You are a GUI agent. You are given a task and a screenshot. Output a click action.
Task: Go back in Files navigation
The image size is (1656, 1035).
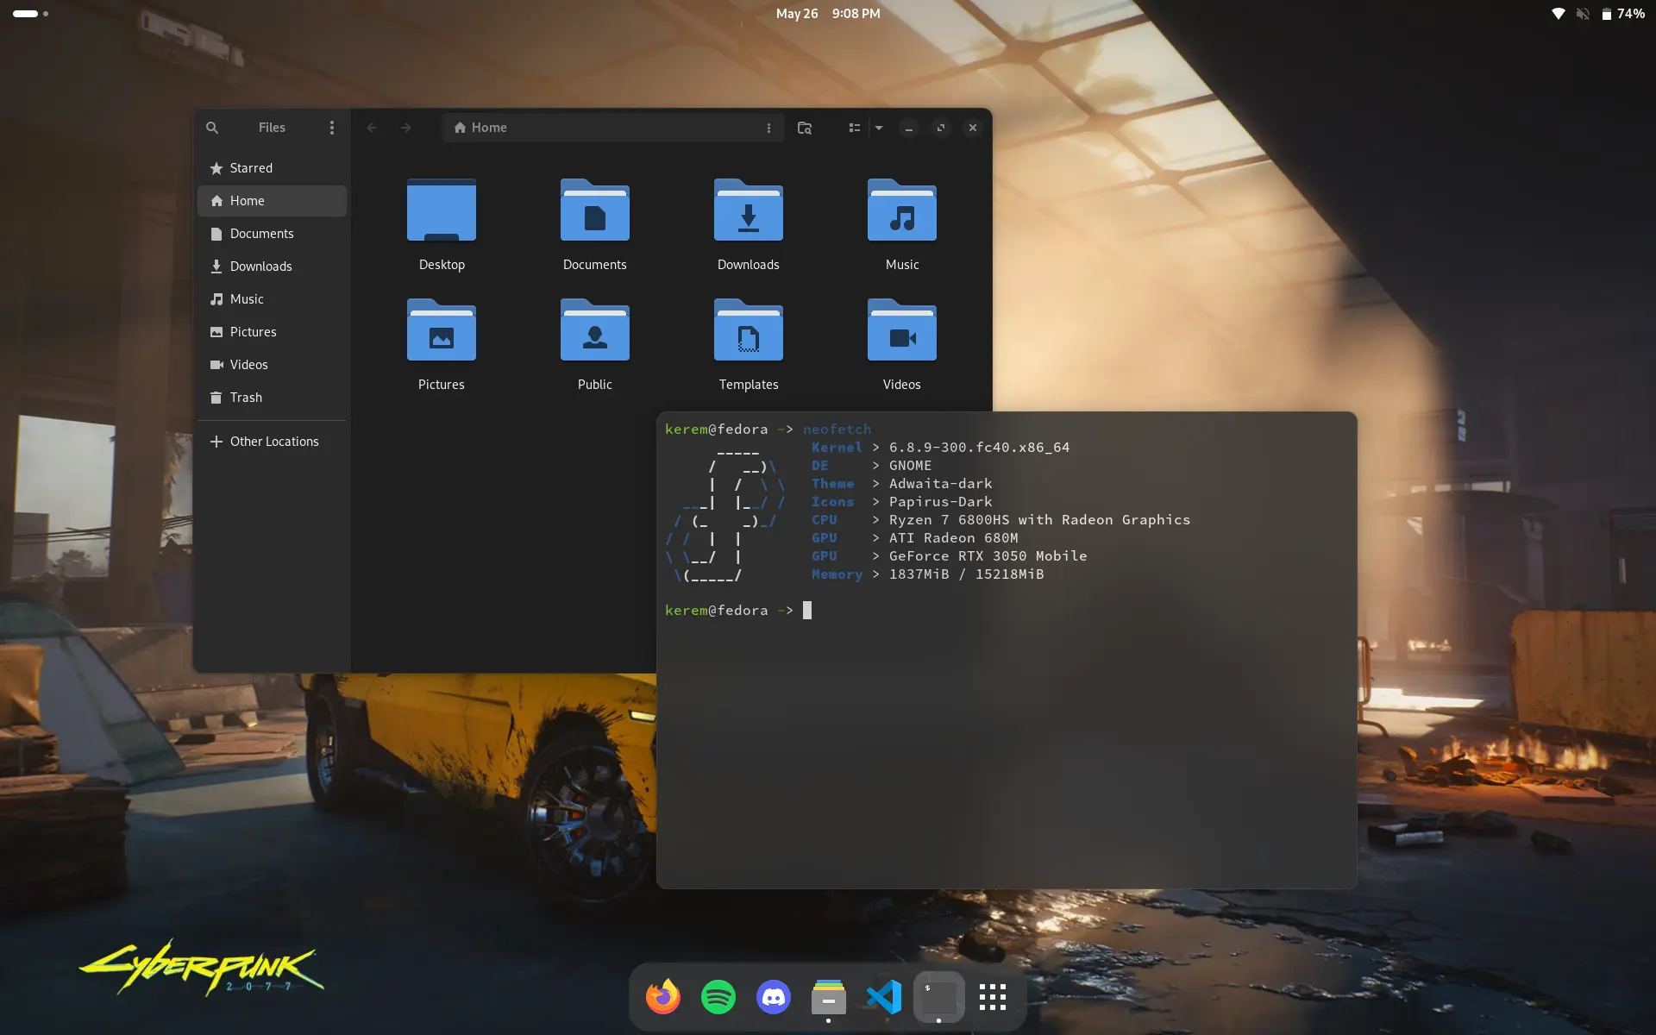[372, 128]
